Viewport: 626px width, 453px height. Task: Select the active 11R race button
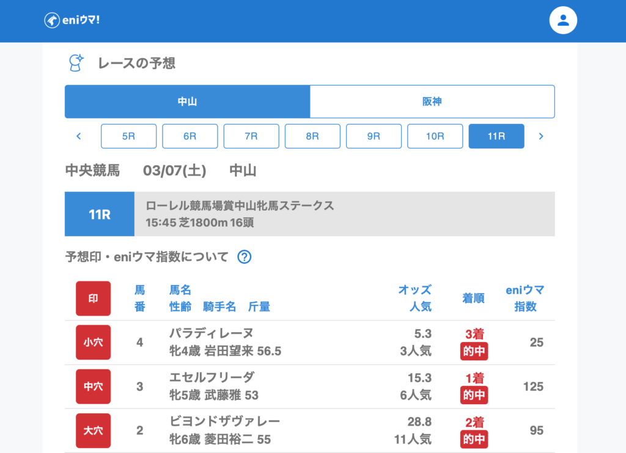(496, 136)
